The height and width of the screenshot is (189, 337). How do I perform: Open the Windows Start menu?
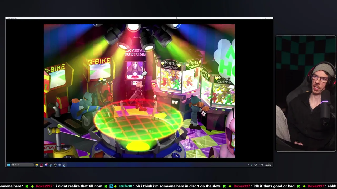[9, 165]
